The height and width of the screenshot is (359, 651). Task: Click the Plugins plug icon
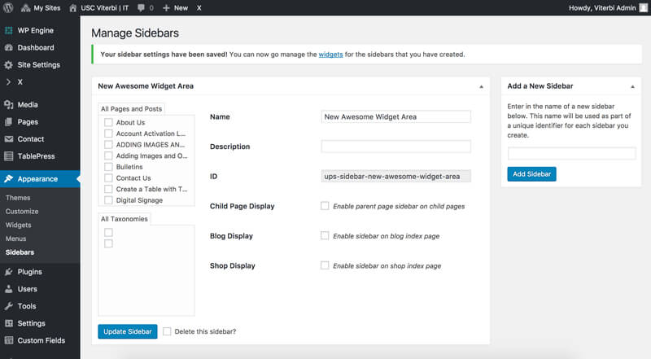pos(9,272)
